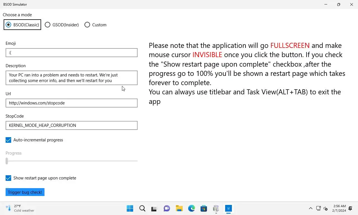Click the muted volume tray icon
358x215 pixels.
click(326, 208)
